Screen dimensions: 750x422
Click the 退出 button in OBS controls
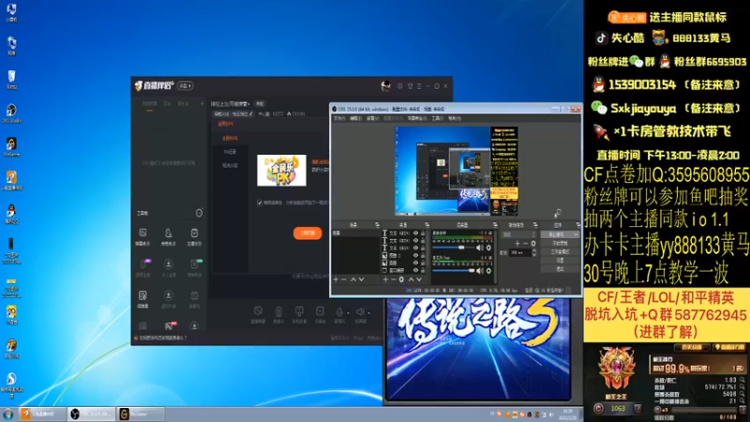coord(560,269)
